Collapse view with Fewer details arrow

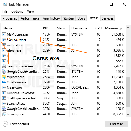point(5,124)
